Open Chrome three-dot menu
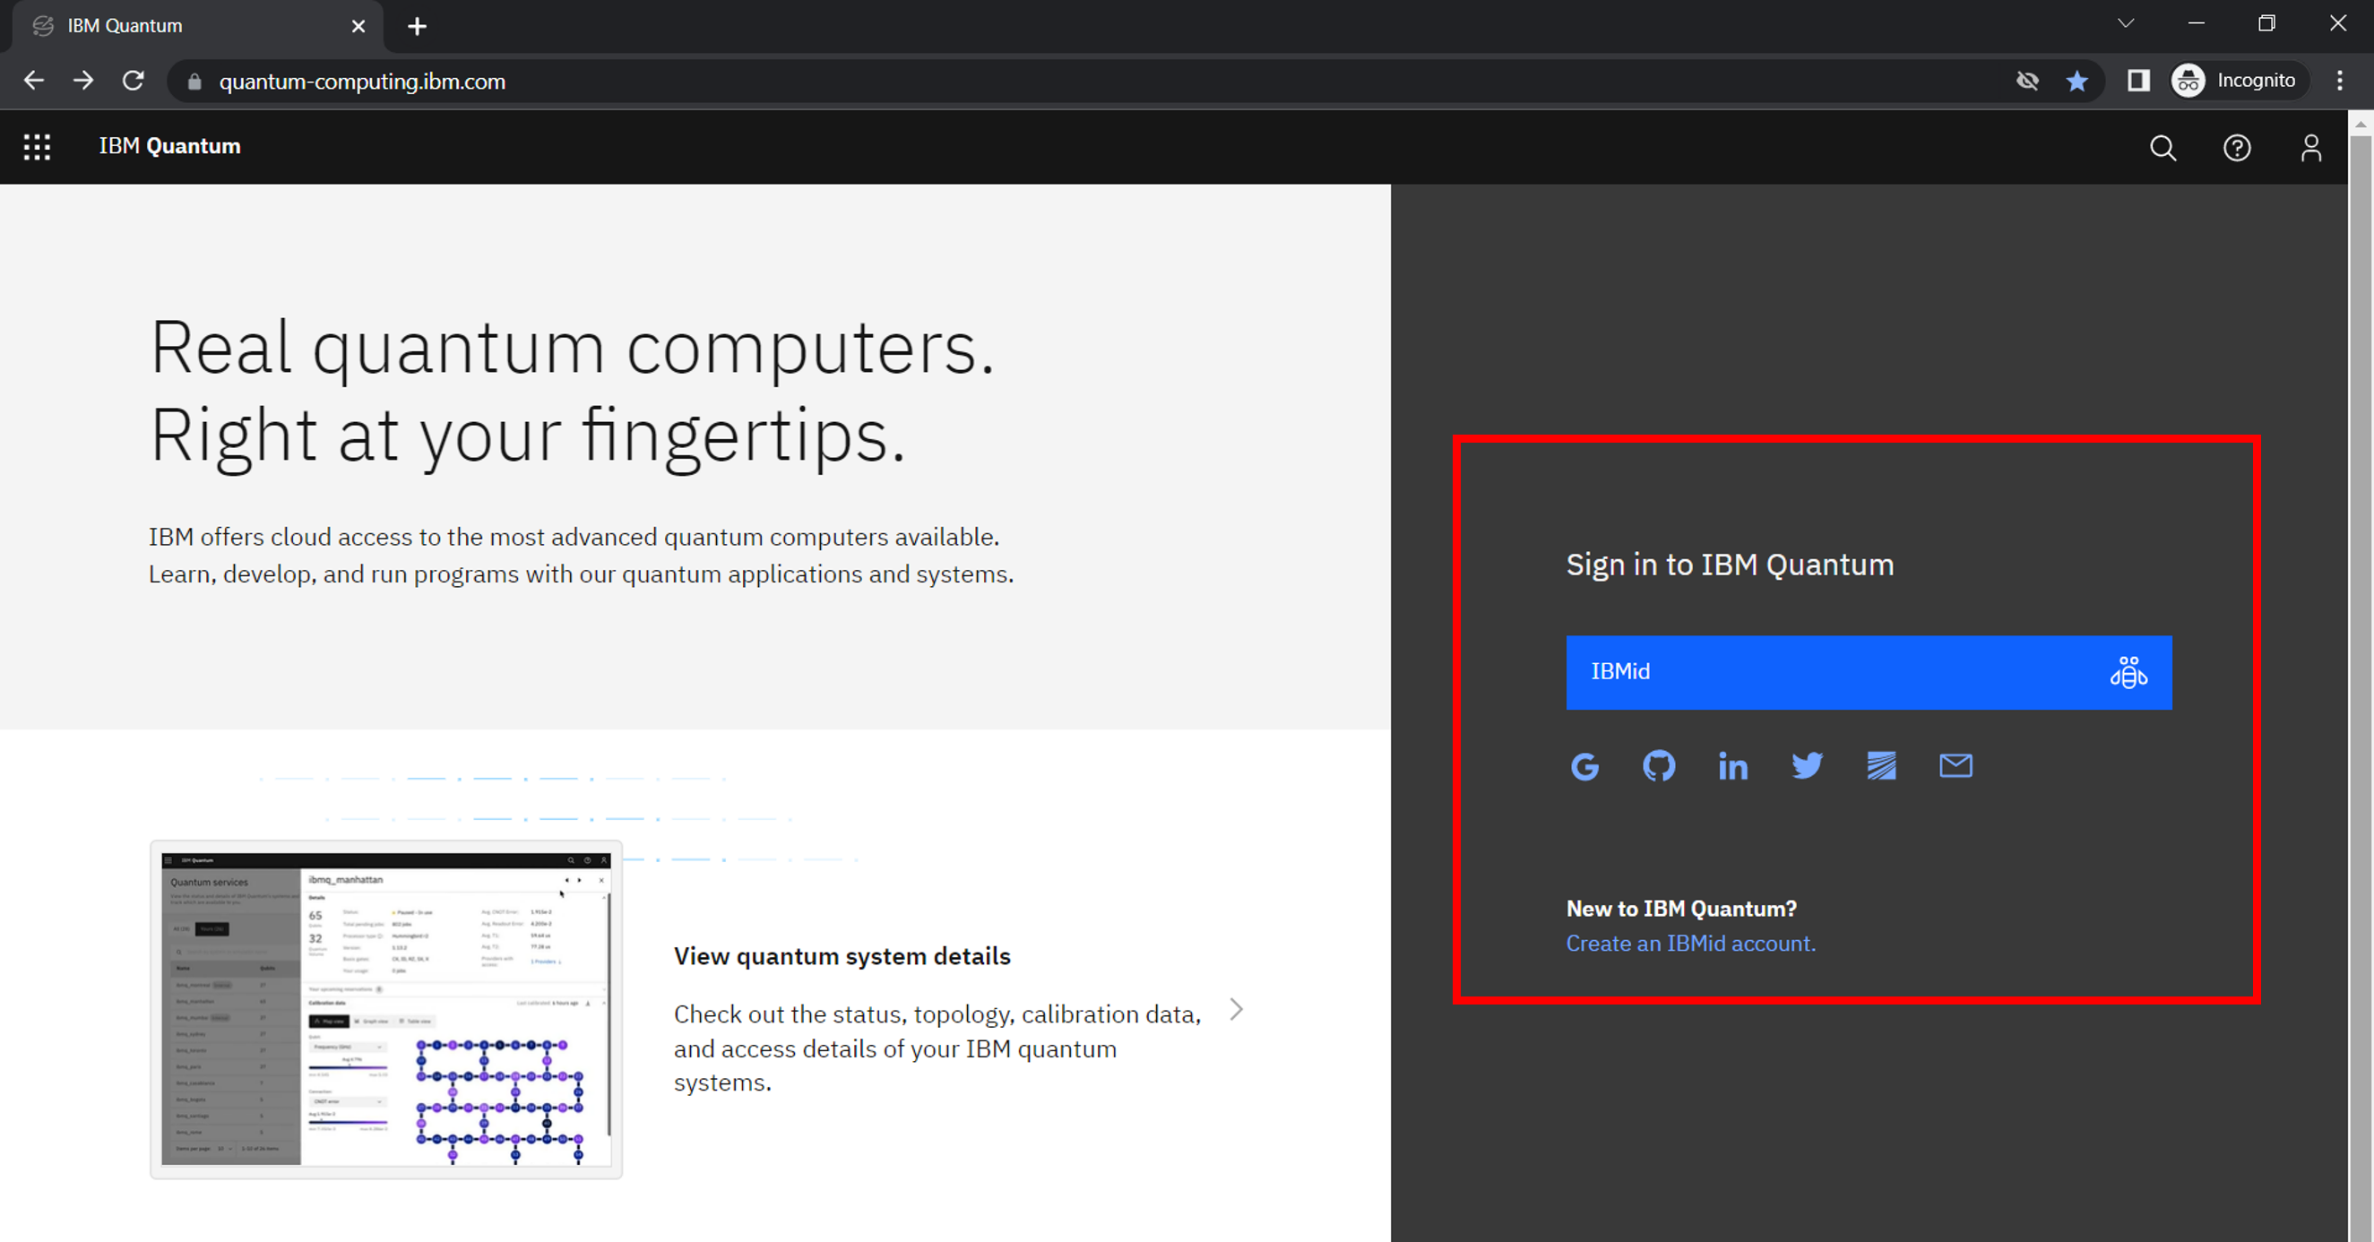This screenshot has width=2374, height=1242. click(2340, 81)
